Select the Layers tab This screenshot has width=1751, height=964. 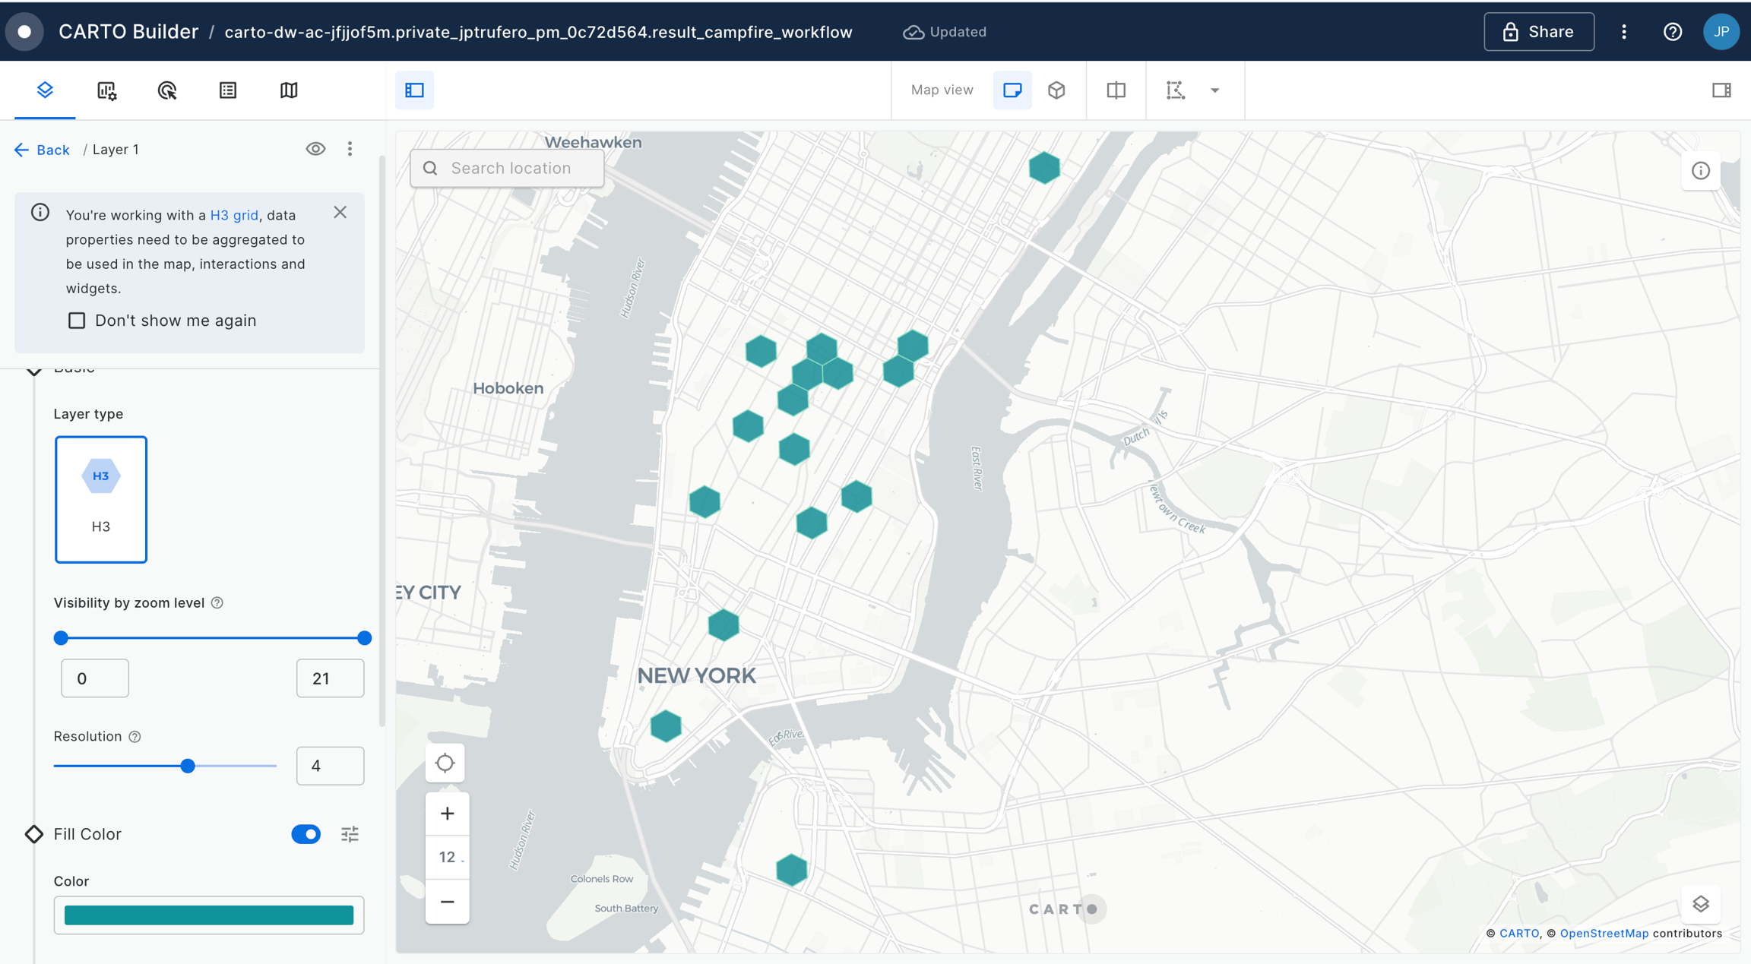[45, 90]
